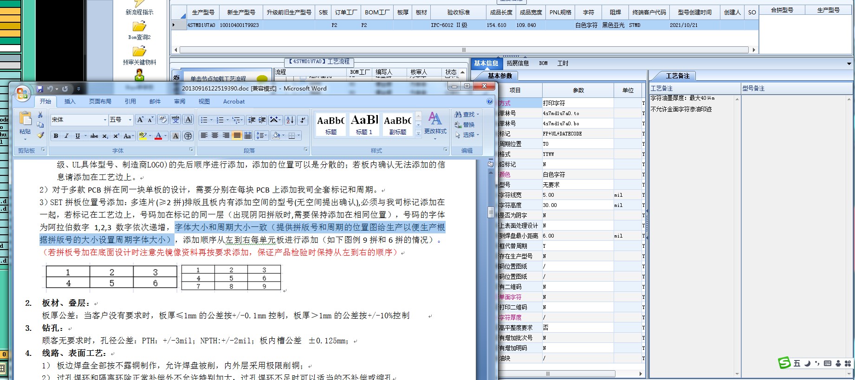
Task: Apply yellow text highlight color
Action: click(x=142, y=136)
